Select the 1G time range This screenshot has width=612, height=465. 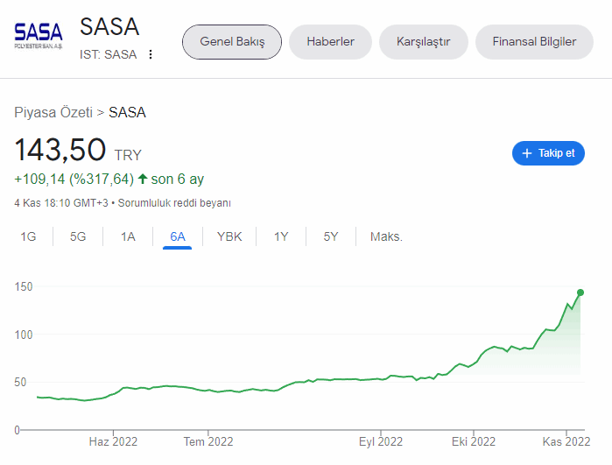[x=28, y=236]
